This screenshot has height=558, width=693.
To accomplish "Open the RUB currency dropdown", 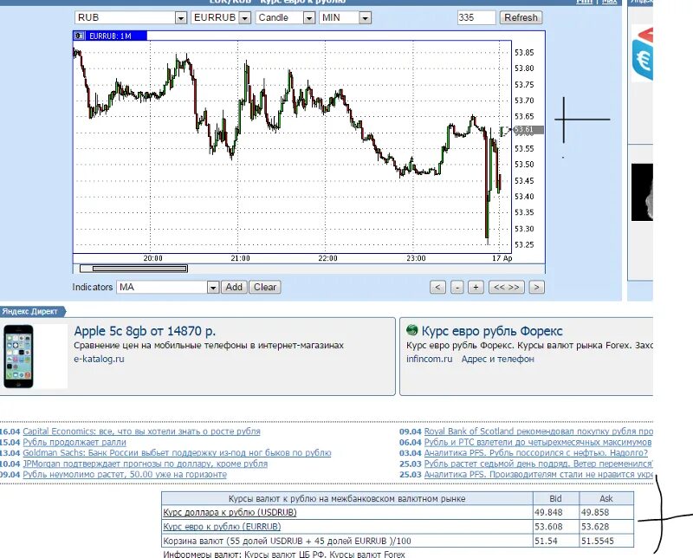I will pos(131,17).
